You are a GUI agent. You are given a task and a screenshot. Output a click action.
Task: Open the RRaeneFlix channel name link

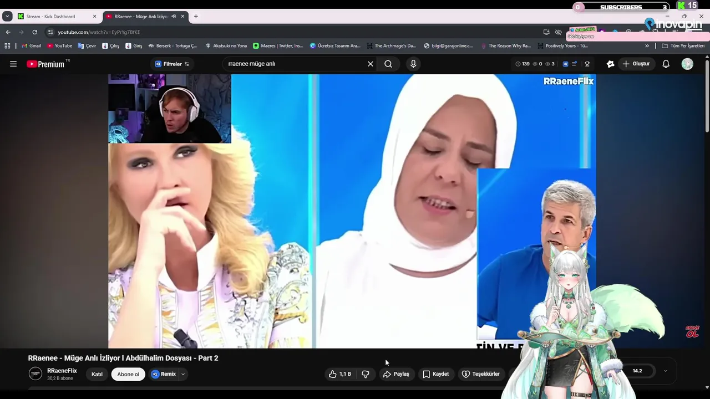62,371
